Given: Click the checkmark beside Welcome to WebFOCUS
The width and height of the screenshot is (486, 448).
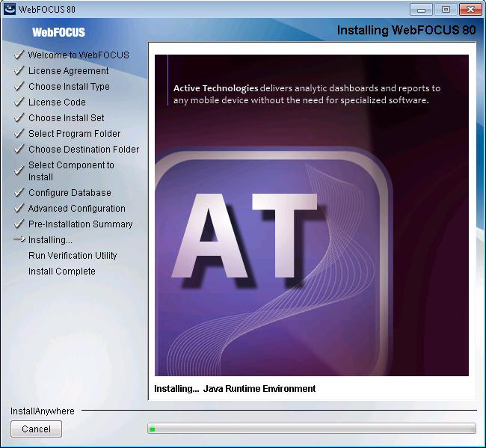Looking at the screenshot, I should (19, 55).
